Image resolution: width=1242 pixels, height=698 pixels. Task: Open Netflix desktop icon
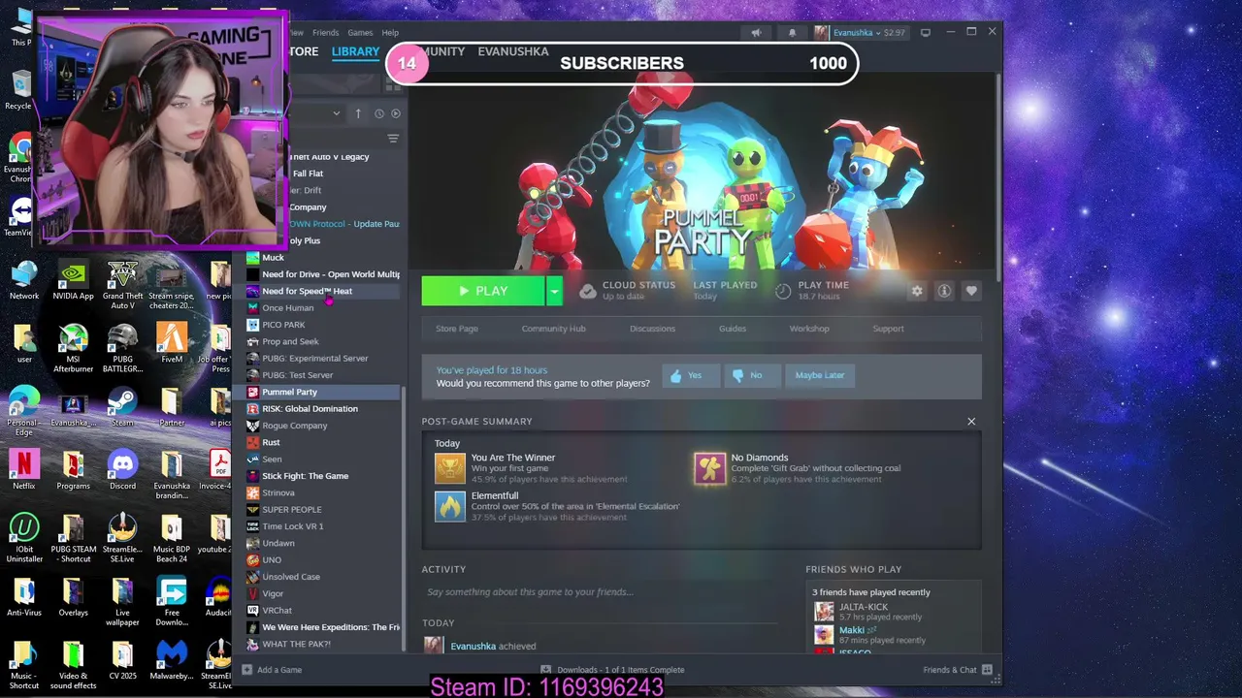tap(24, 470)
